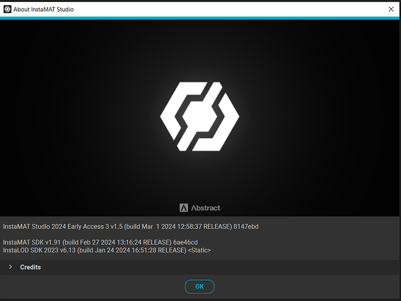Click the "About InstaMAT Studio" title text
Screen dimensions: 401x301
[43, 9]
